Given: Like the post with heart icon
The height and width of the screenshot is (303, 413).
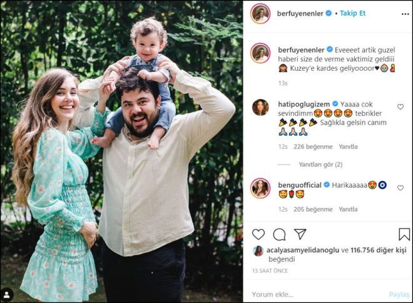Looking at the screenshot, I should 258,234.
